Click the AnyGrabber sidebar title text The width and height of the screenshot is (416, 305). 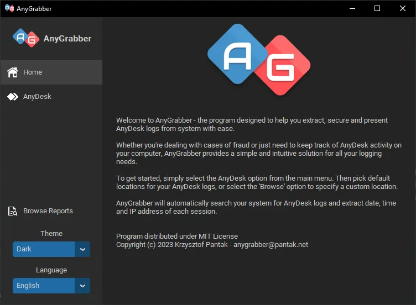tap(67, 39)
